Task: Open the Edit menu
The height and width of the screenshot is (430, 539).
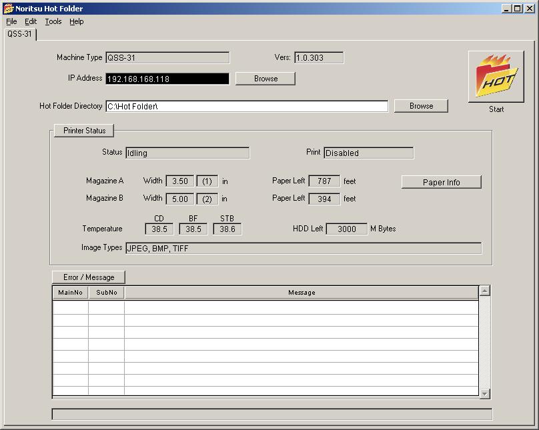Action: click(31, 21)
